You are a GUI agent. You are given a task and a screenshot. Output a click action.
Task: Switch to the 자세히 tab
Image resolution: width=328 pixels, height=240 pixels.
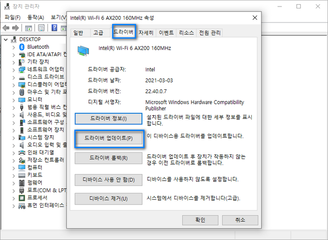click(x=146, y=33)
